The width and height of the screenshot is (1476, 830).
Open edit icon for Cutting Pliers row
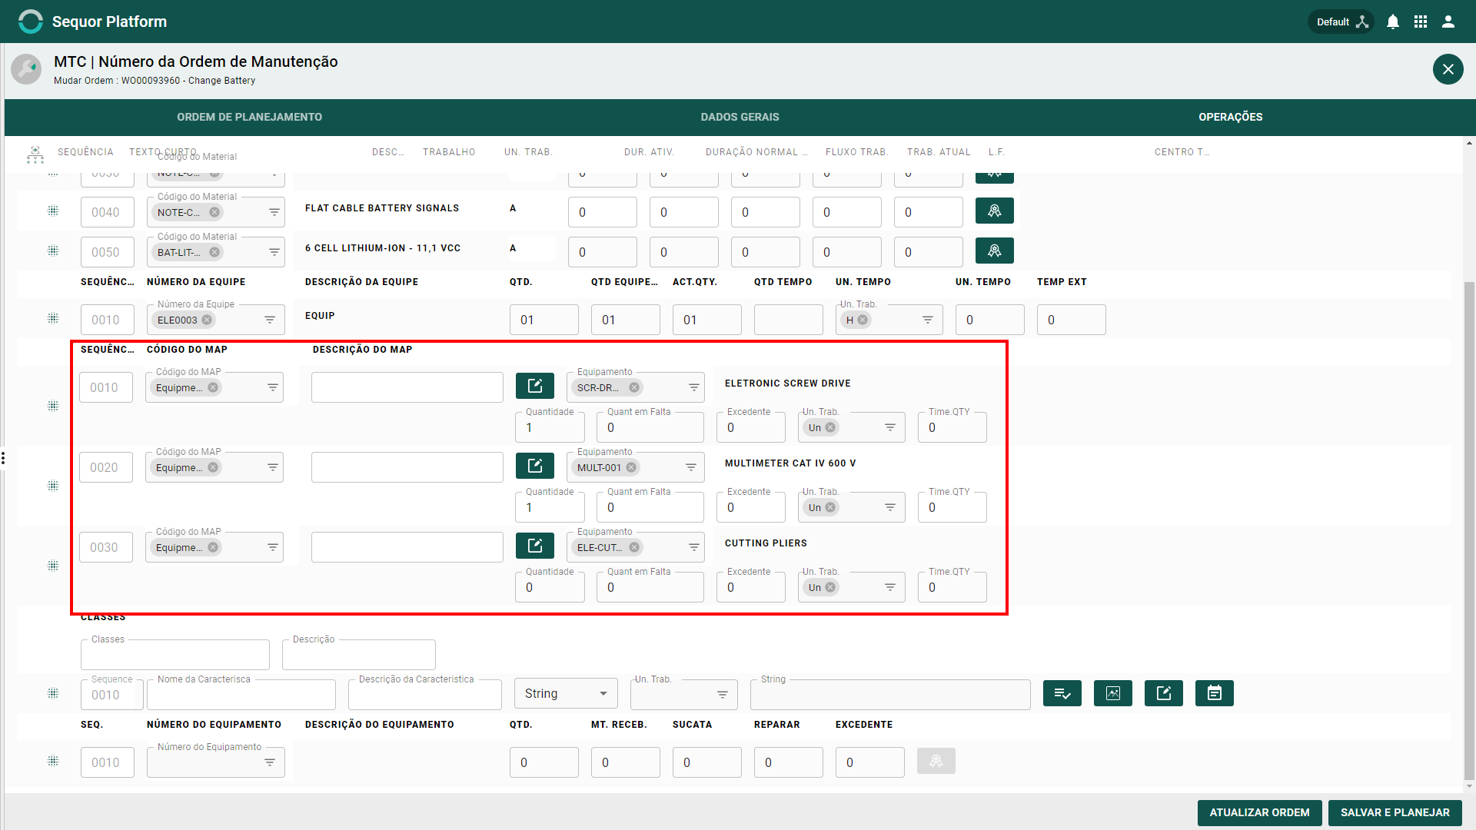tap(535, 546)
